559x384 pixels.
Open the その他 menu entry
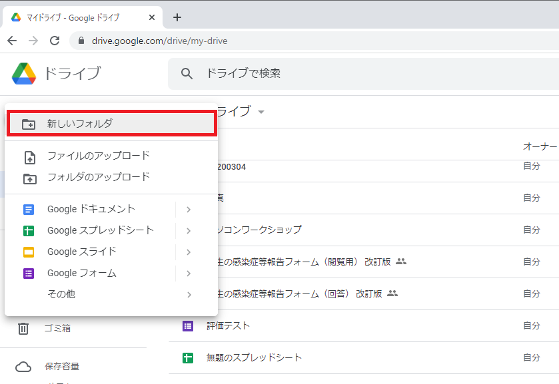coord(111,295)
